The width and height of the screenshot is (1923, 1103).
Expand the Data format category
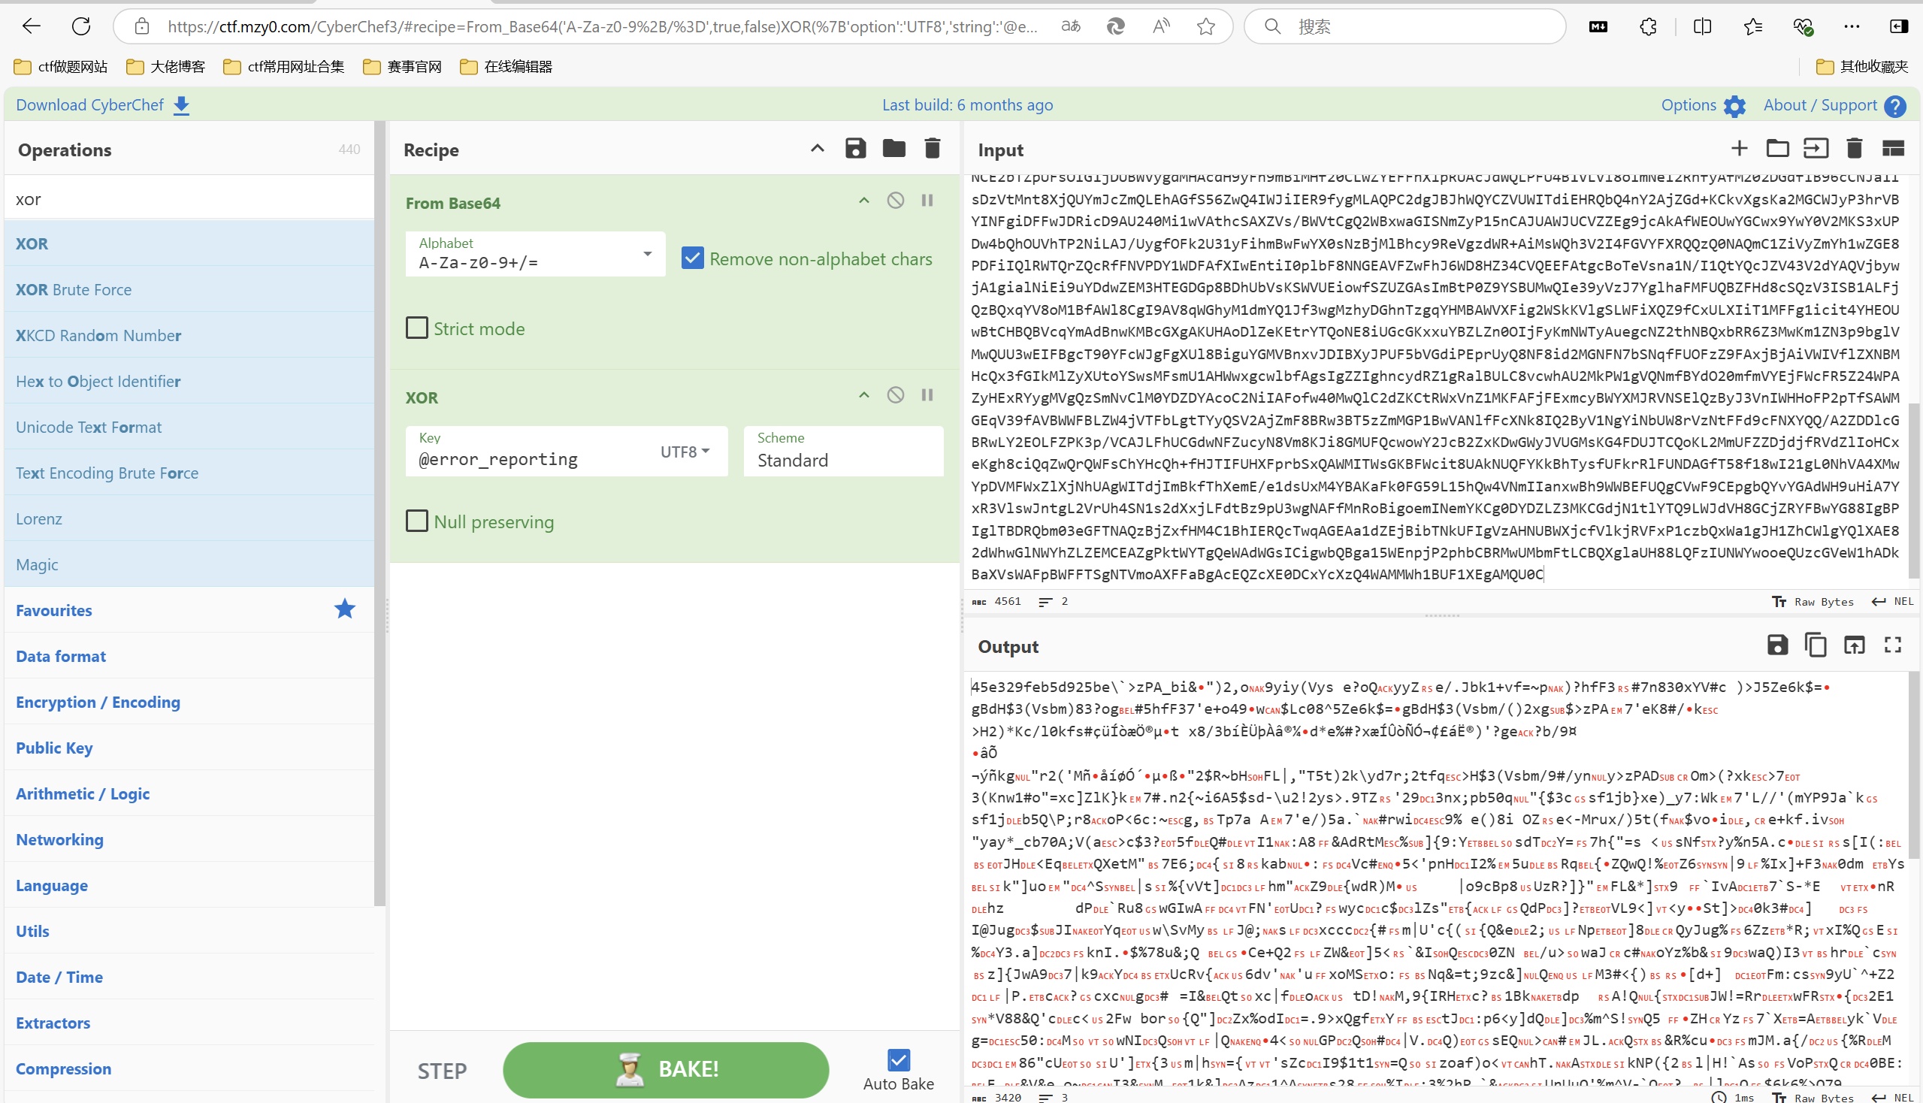coord(189,656)
